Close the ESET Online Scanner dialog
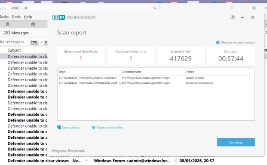The height and width of the screenshot is (165, 267). 253,17
